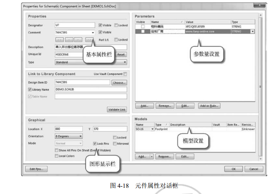Select Footprint model type cell
This screenshot has width=273, height=194.
pyautogui.click(x=162, y=129)
